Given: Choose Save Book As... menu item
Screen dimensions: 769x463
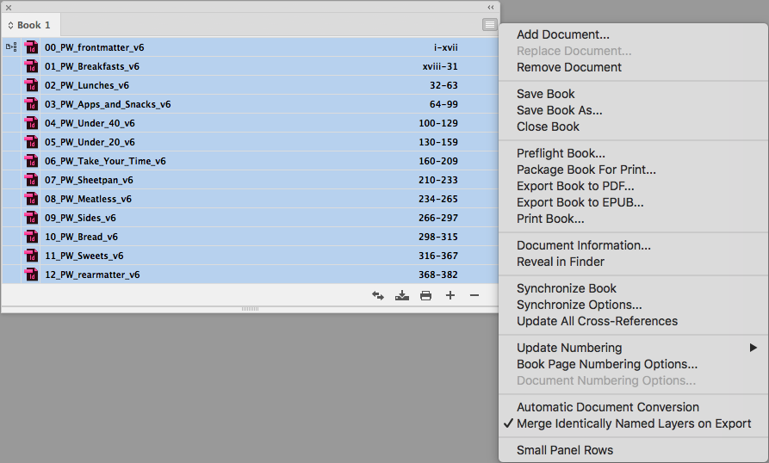Looking at the screenshot, I should coord(559,110).
